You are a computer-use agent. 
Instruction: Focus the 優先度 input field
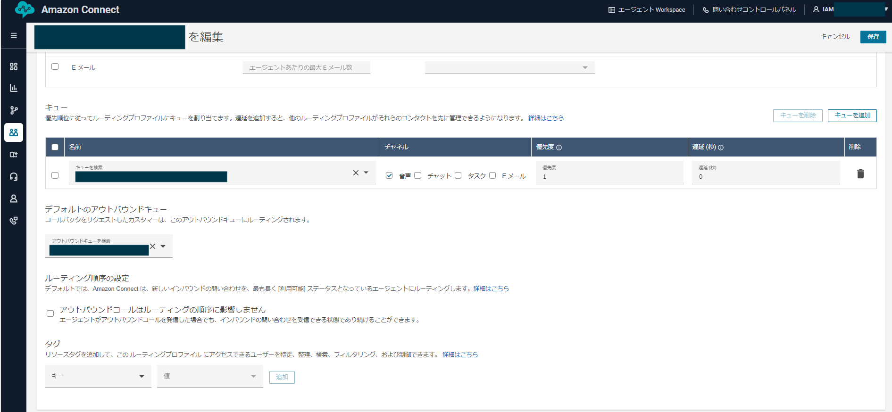pyautogui.click(x=609, y=173)
